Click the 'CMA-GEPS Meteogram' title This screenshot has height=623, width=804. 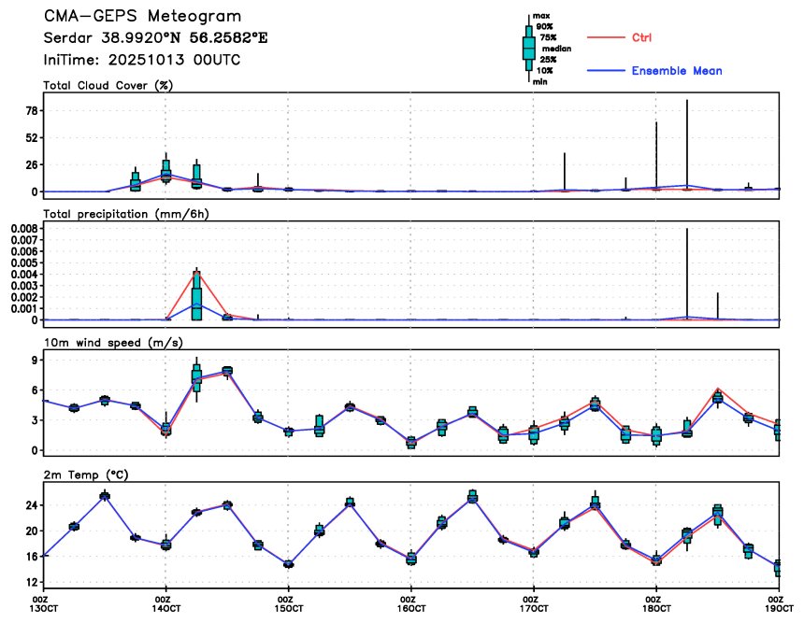[x=142, y=17]
